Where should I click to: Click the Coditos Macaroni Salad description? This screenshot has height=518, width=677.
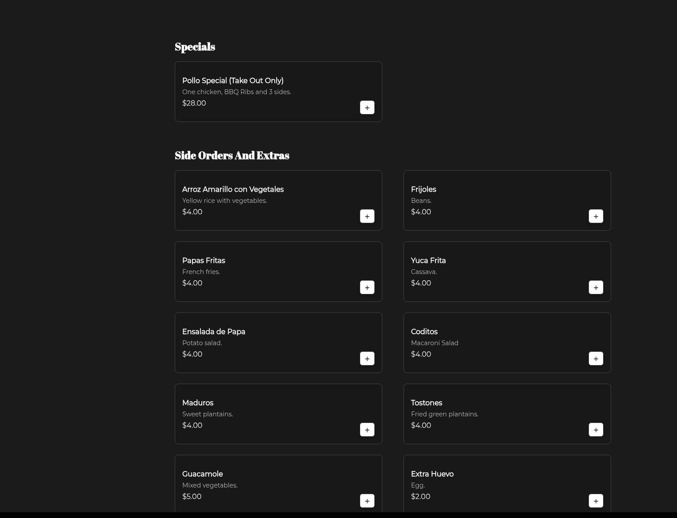[435, 343]
